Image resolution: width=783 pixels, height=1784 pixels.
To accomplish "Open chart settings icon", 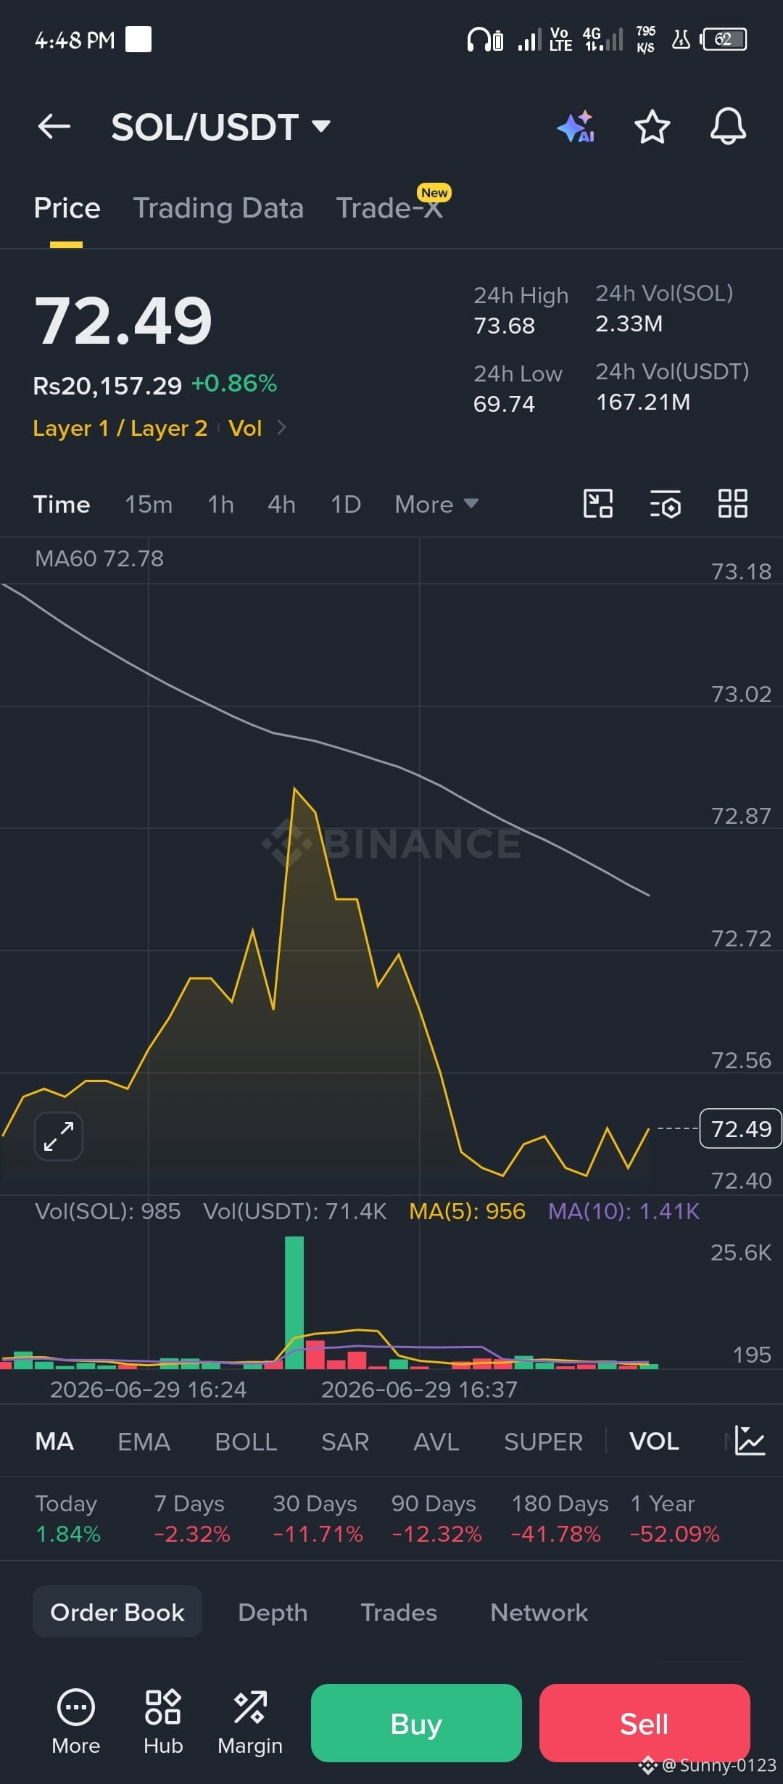I will pyautogui.click(x=666, y=503).
